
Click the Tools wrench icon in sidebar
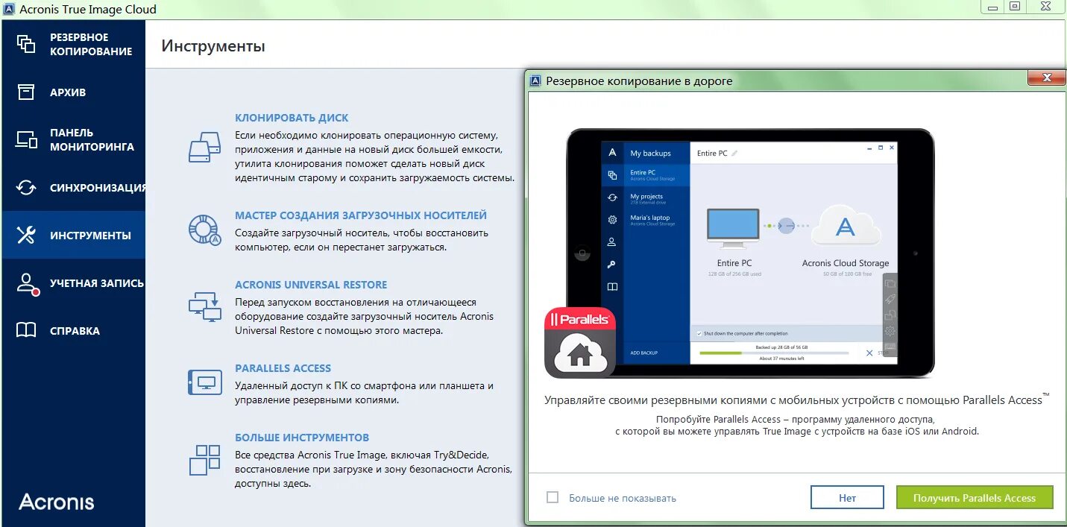26,235
